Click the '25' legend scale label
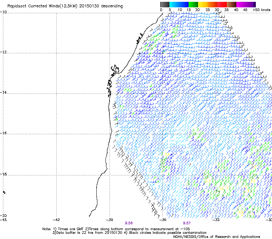The width and height of the screenshot is (272, 239). (207, 10)
